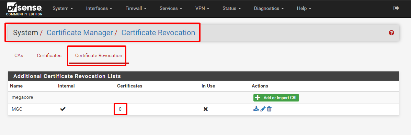
Task: Switch to the Certificates tab
Action: (x=49, y=56)
